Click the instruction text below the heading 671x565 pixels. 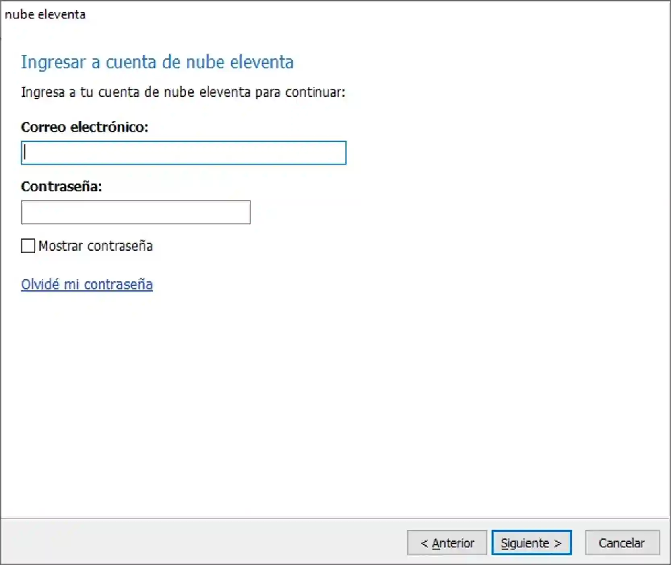[182, 92]
